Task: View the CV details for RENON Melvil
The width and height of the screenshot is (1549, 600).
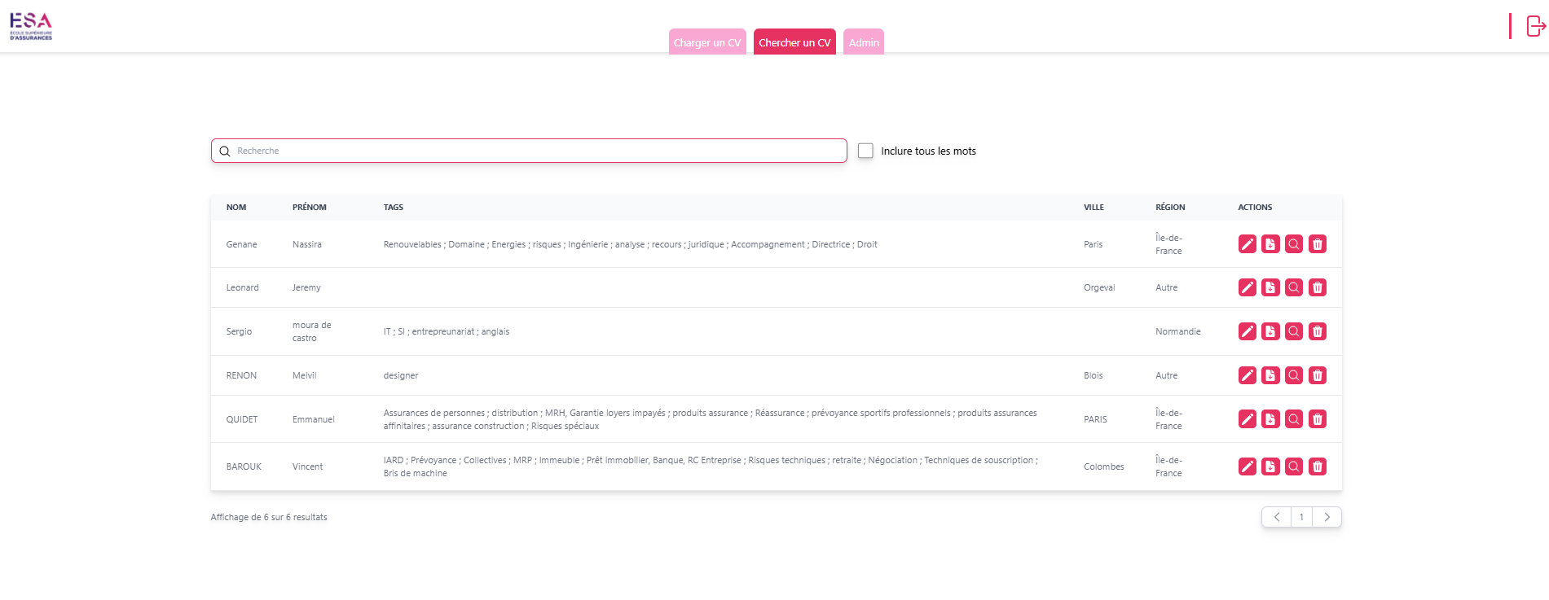Action: tap(1294, 375)
